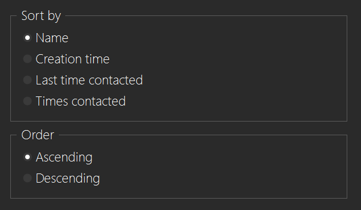Switch order to Descending
361x210 pixels.
27,178
